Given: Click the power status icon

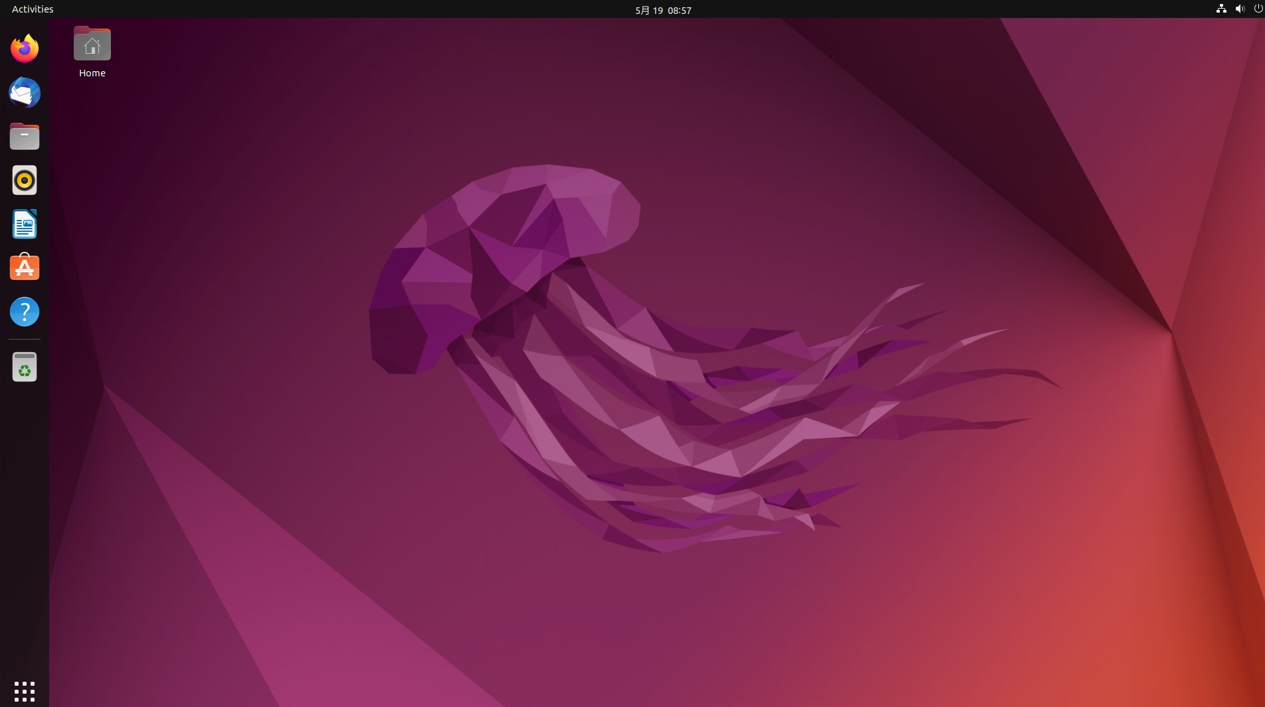Looking at the screenshot, I should click(1257, 9).
